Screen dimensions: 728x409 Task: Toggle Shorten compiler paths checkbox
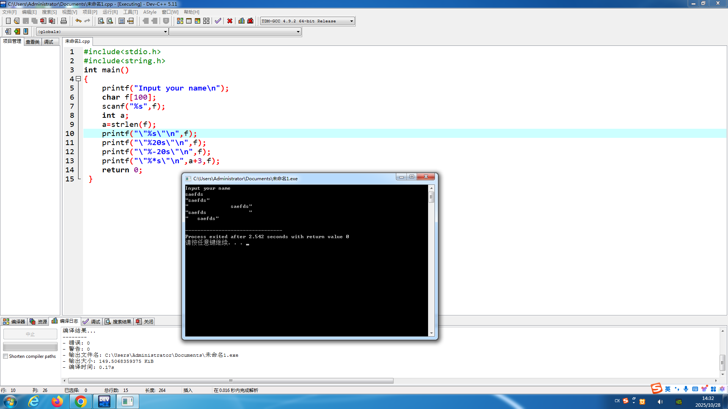[x=6, y=356]
